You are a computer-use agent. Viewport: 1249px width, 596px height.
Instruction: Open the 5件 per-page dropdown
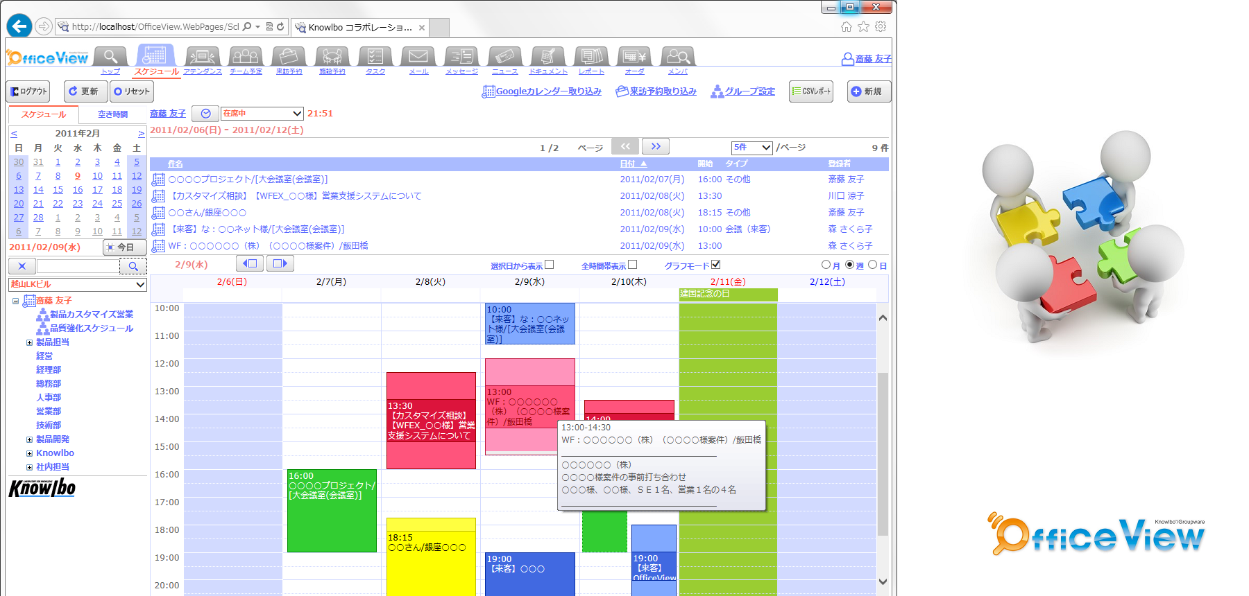(x=752, y=147)
